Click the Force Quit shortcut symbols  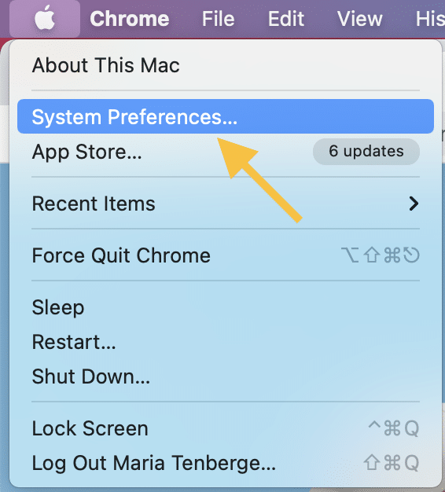point(381,255)
